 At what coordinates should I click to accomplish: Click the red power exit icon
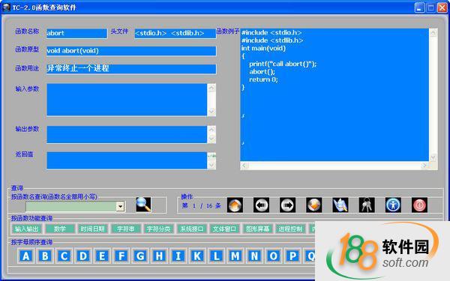pos(419,205)
